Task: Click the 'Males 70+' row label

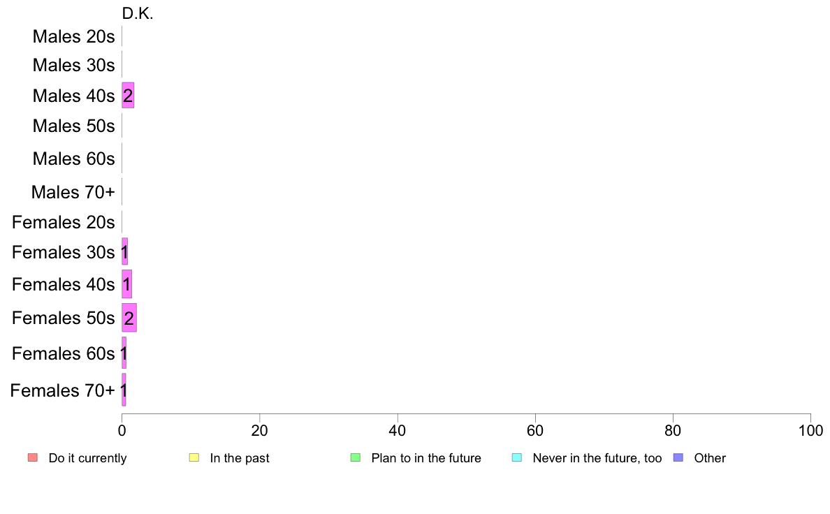Action: pyautogui.click(x=73, y=192)
